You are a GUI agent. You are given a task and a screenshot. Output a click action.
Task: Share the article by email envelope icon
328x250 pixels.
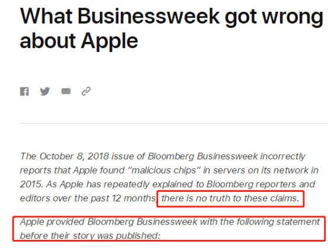point(66,91)
